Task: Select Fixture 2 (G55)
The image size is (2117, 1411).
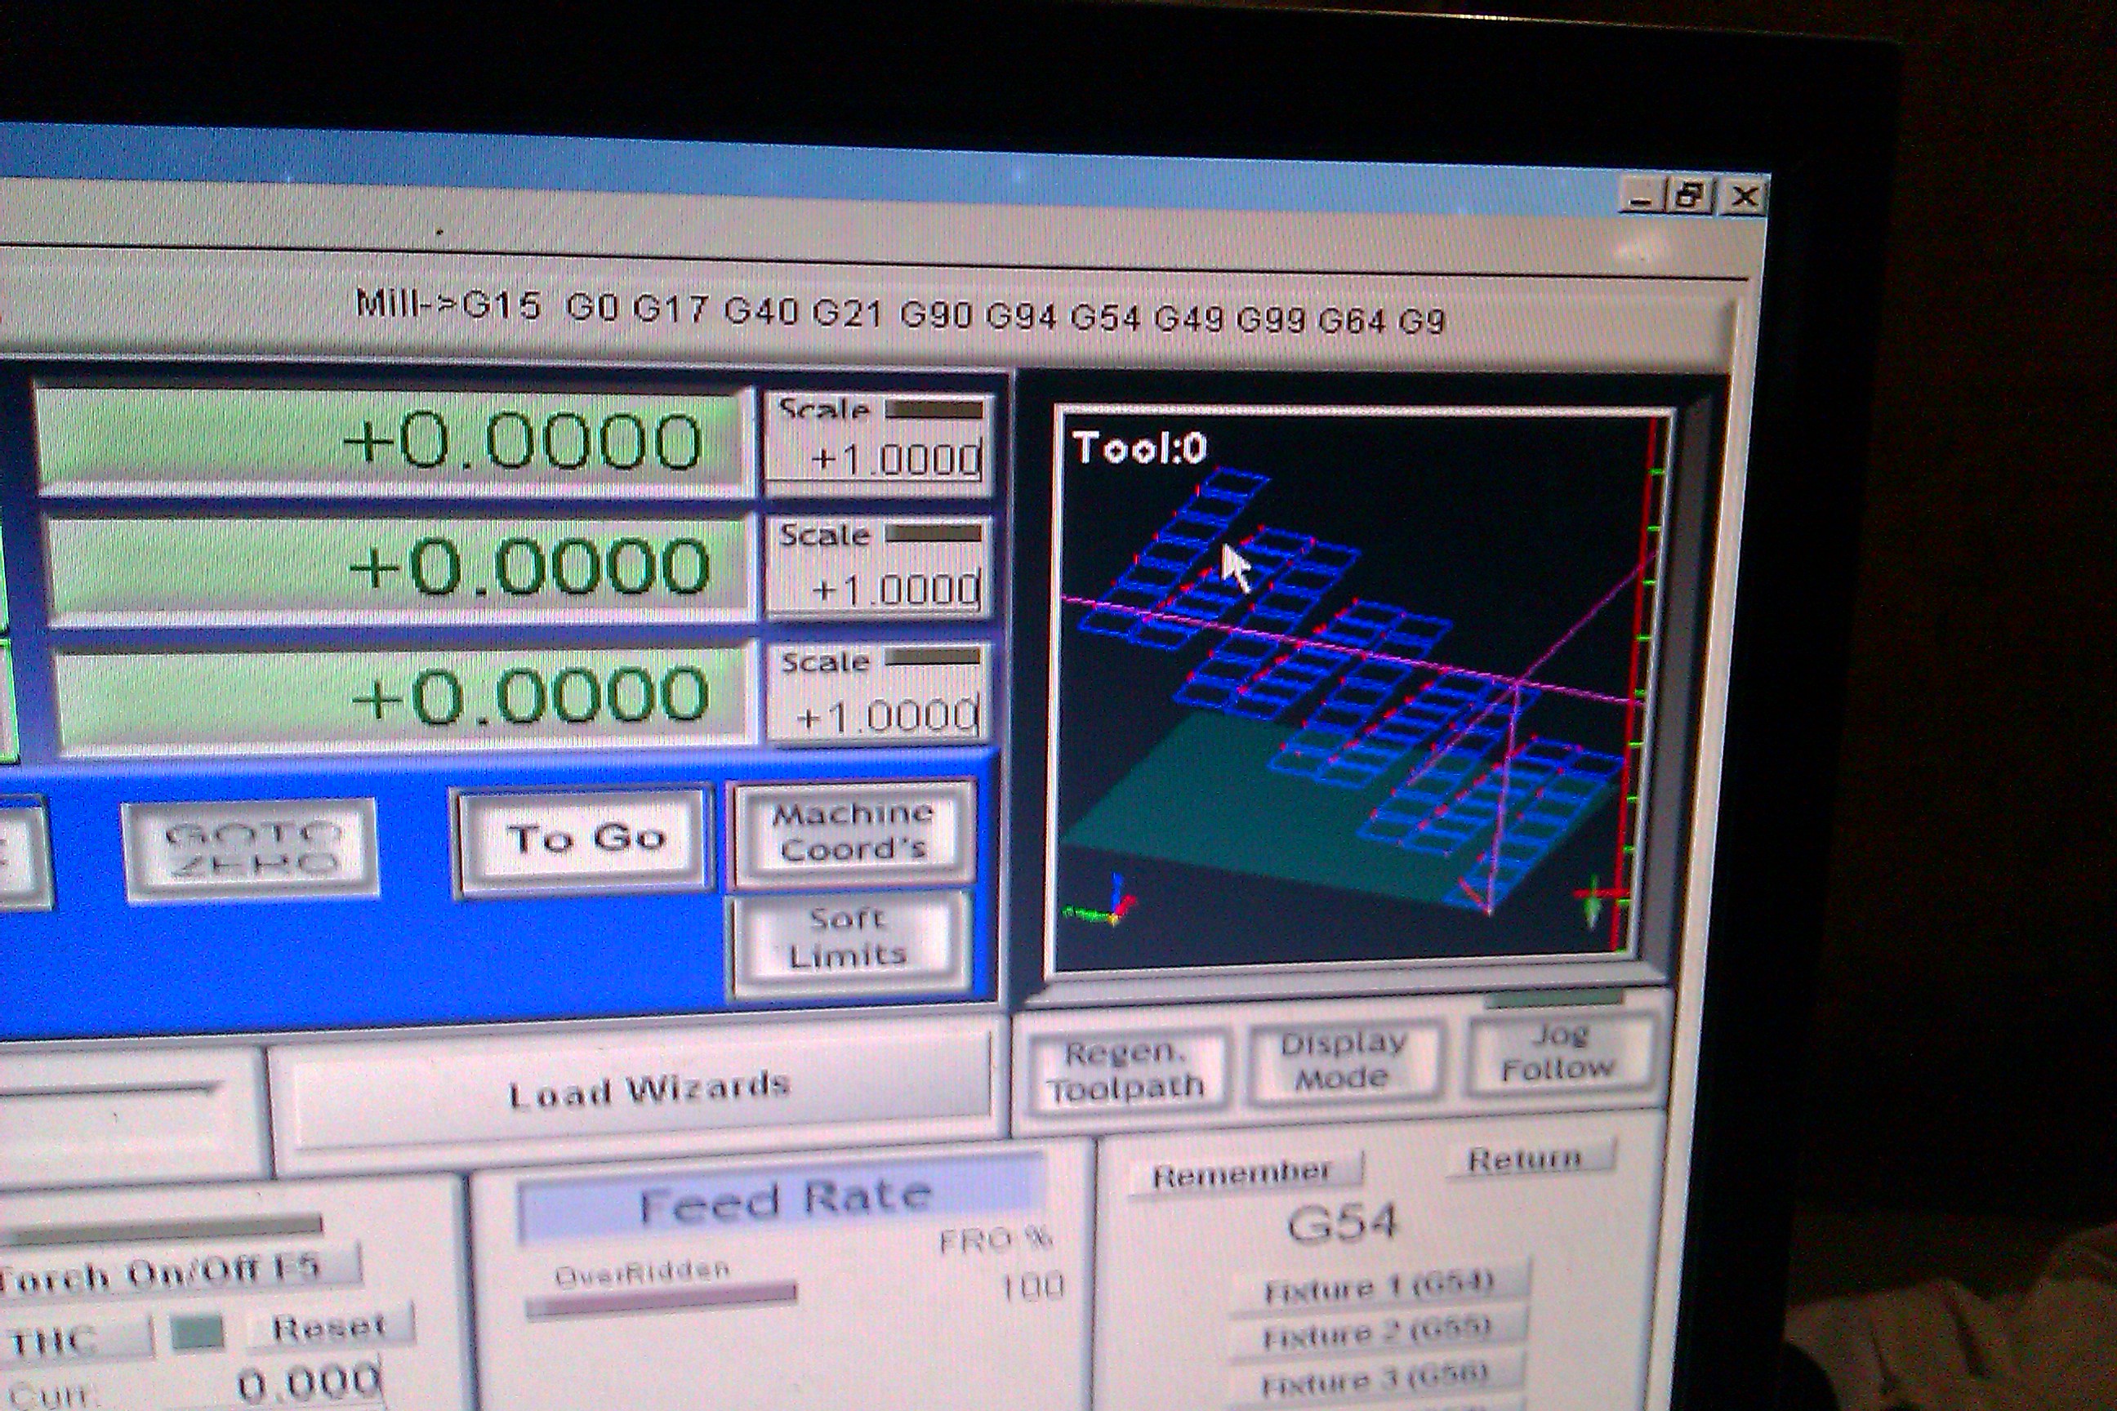Action: click(1375, 1333)
